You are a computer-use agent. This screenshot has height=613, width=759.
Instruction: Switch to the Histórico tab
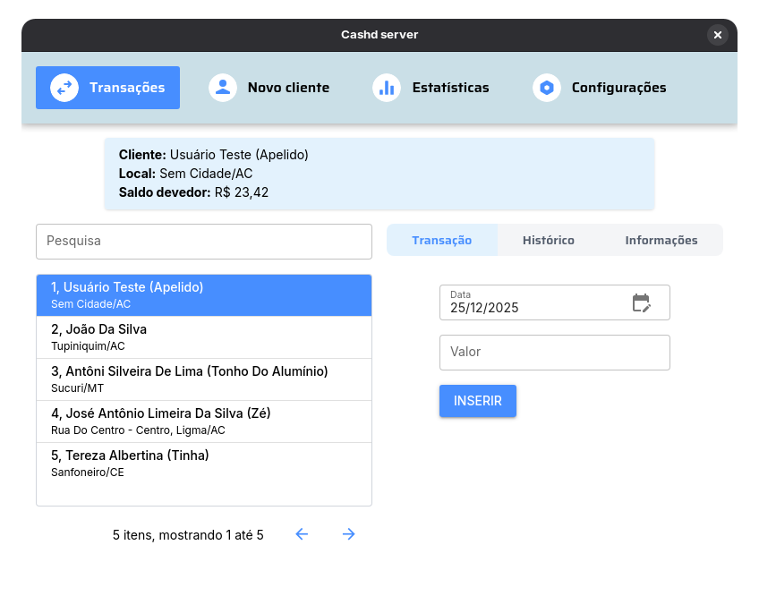(549, 240)
